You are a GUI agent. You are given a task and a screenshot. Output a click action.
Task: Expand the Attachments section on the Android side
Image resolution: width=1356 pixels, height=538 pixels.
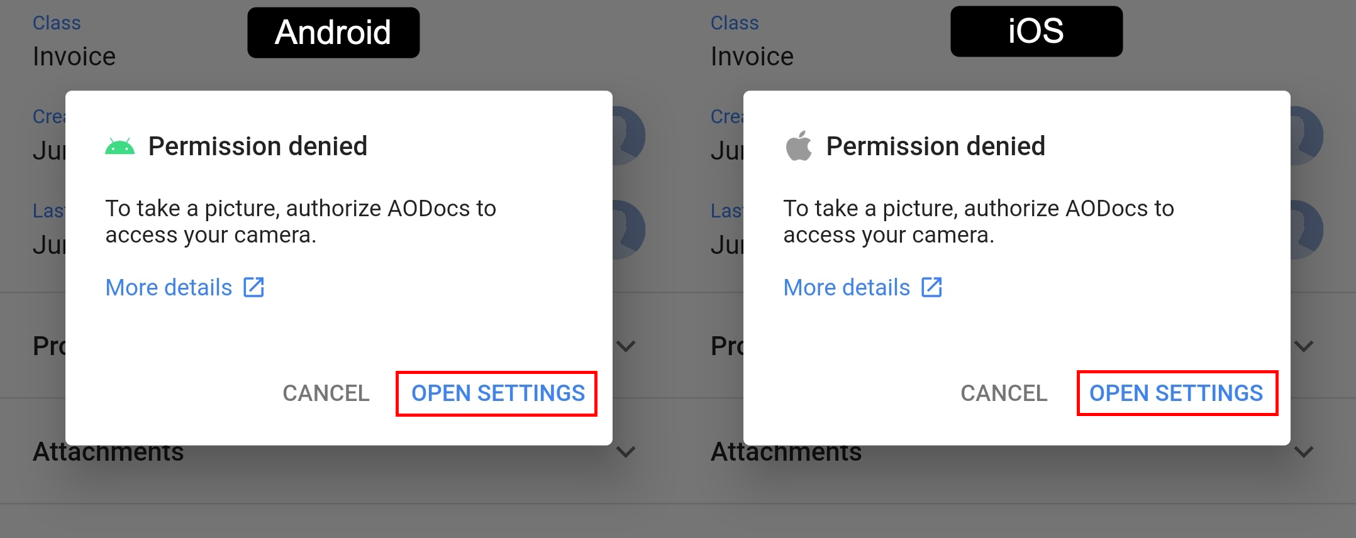(625, 452)
